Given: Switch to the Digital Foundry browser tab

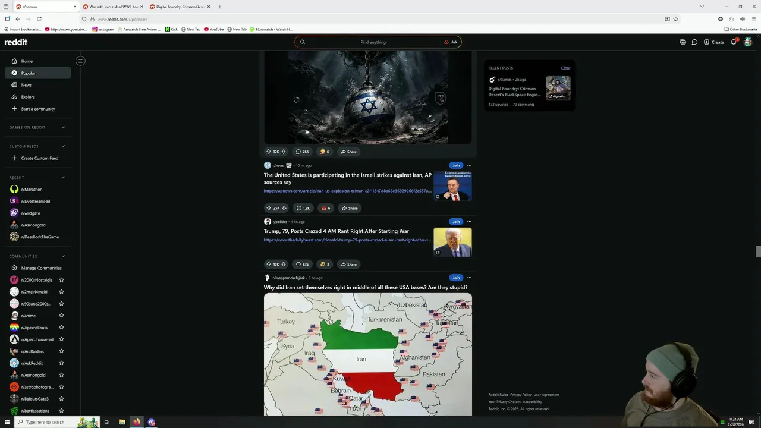Looking at the screenshot, I should (x=180, y=7).
